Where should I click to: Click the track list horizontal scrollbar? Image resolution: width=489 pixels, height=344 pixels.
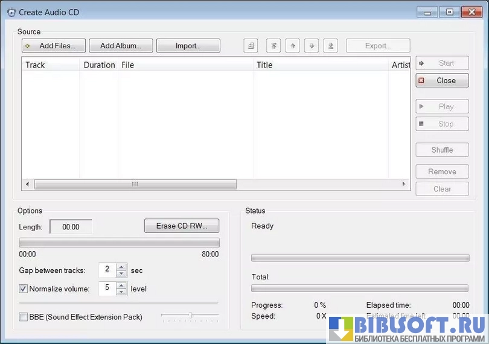pyautogui.click(x=135, y=184)
